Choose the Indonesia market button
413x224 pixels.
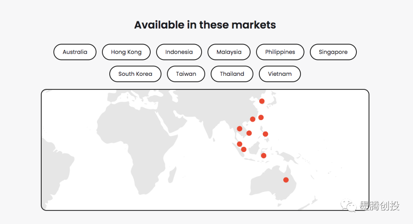click(179, 52)
